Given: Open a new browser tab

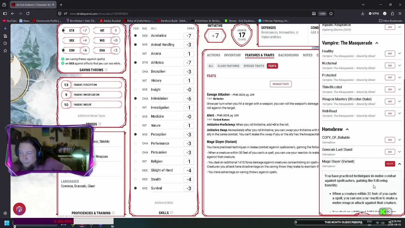Looking at the screenshot, I should point(61,5).
